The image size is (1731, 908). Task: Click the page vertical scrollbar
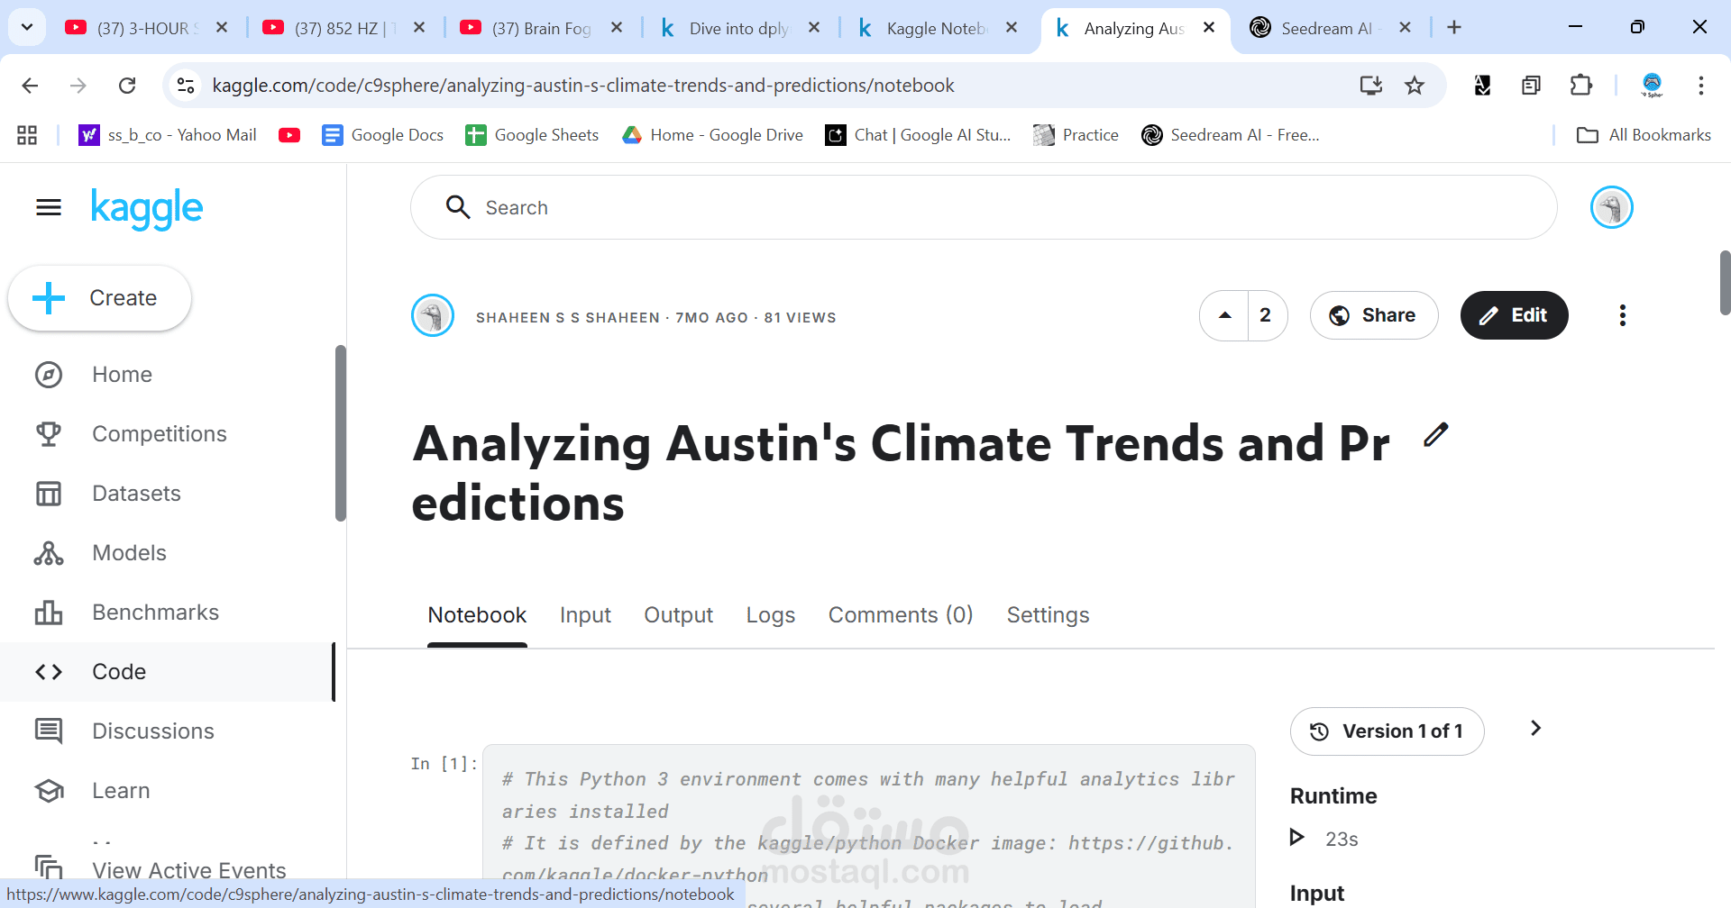pos(1724,283)
